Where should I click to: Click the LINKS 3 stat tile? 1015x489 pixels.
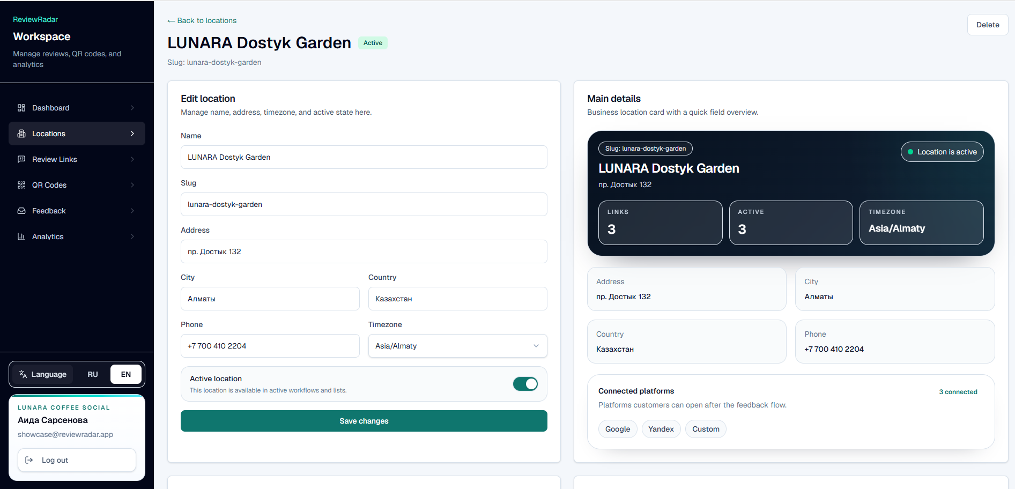[661, 223]
